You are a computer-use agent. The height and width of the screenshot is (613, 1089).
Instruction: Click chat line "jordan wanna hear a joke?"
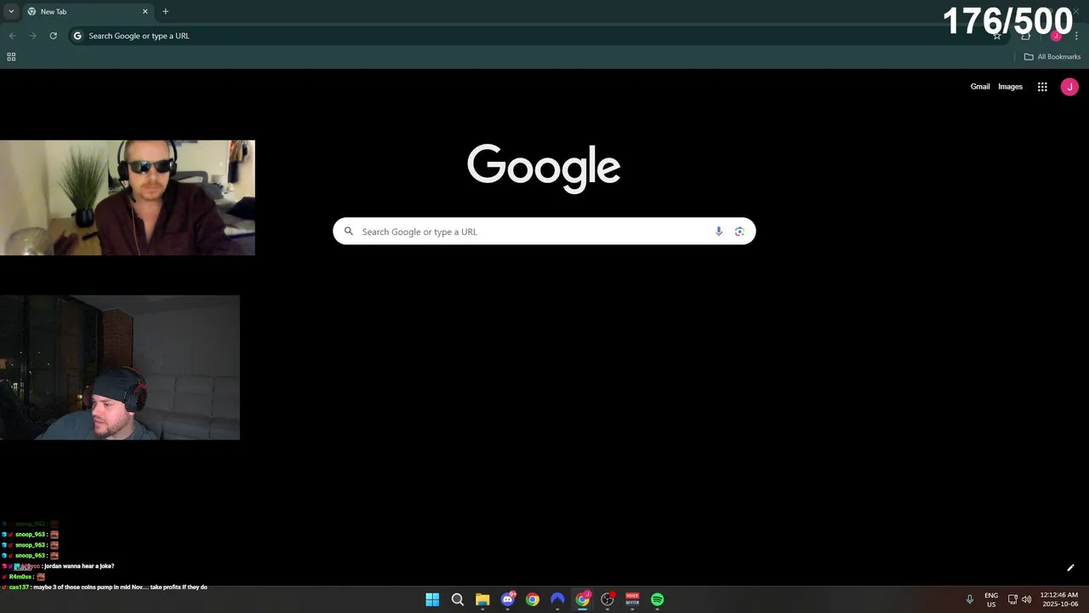79,566
